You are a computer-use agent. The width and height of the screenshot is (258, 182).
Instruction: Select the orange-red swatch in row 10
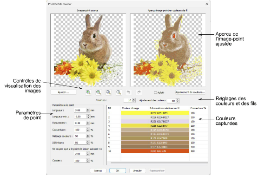[135, 151]
